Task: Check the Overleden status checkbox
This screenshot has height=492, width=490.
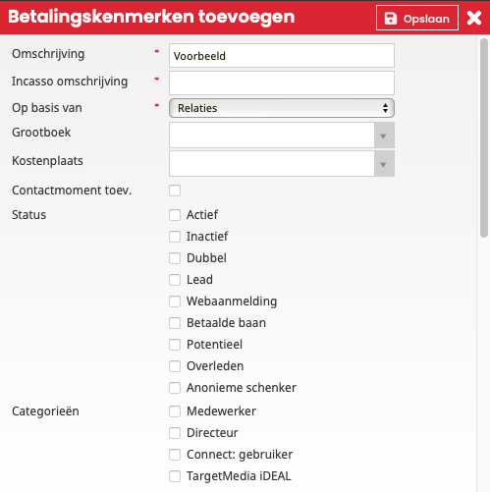Action: 175,366
